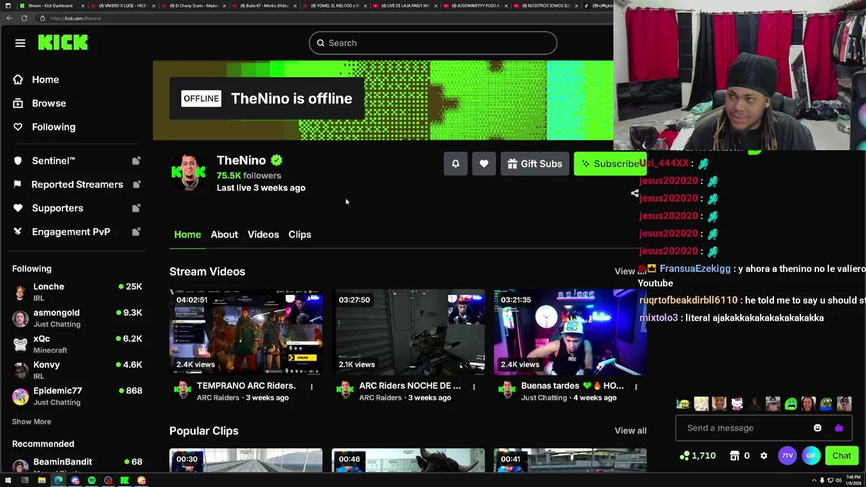Open the 00:30 popular clip

coord(246,461)
